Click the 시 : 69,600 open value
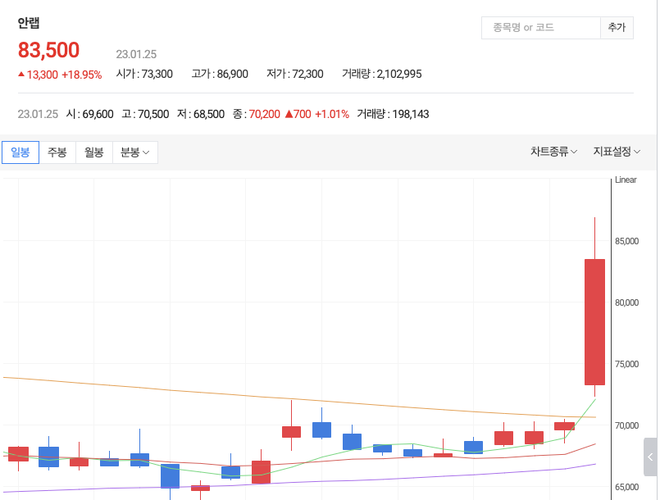660x500 pixels. click(89, 114)
